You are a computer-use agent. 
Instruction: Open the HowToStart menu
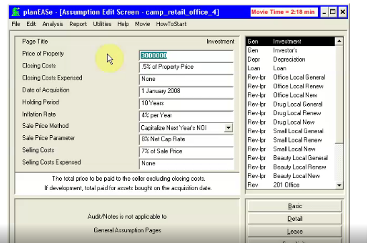click(x=171, y=24)
